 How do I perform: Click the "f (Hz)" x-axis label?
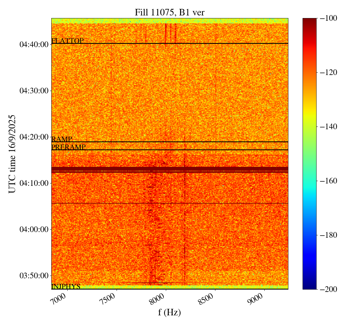pyautogui.click(x=169, y=312)
